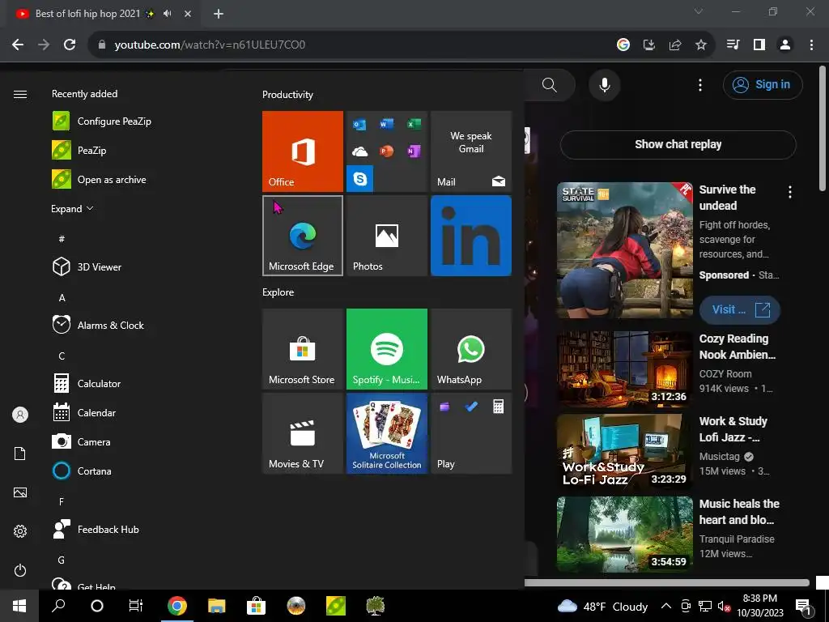Select the letter C section header

point(62,356)
